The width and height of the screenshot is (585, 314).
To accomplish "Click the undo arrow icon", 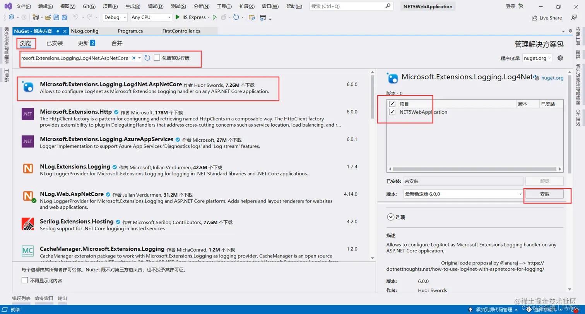I will pos(75,17).
